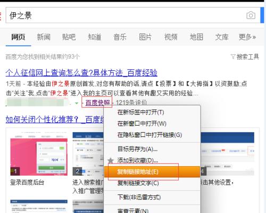Expand the green dropdown arrow beside 百度快照

77,103
